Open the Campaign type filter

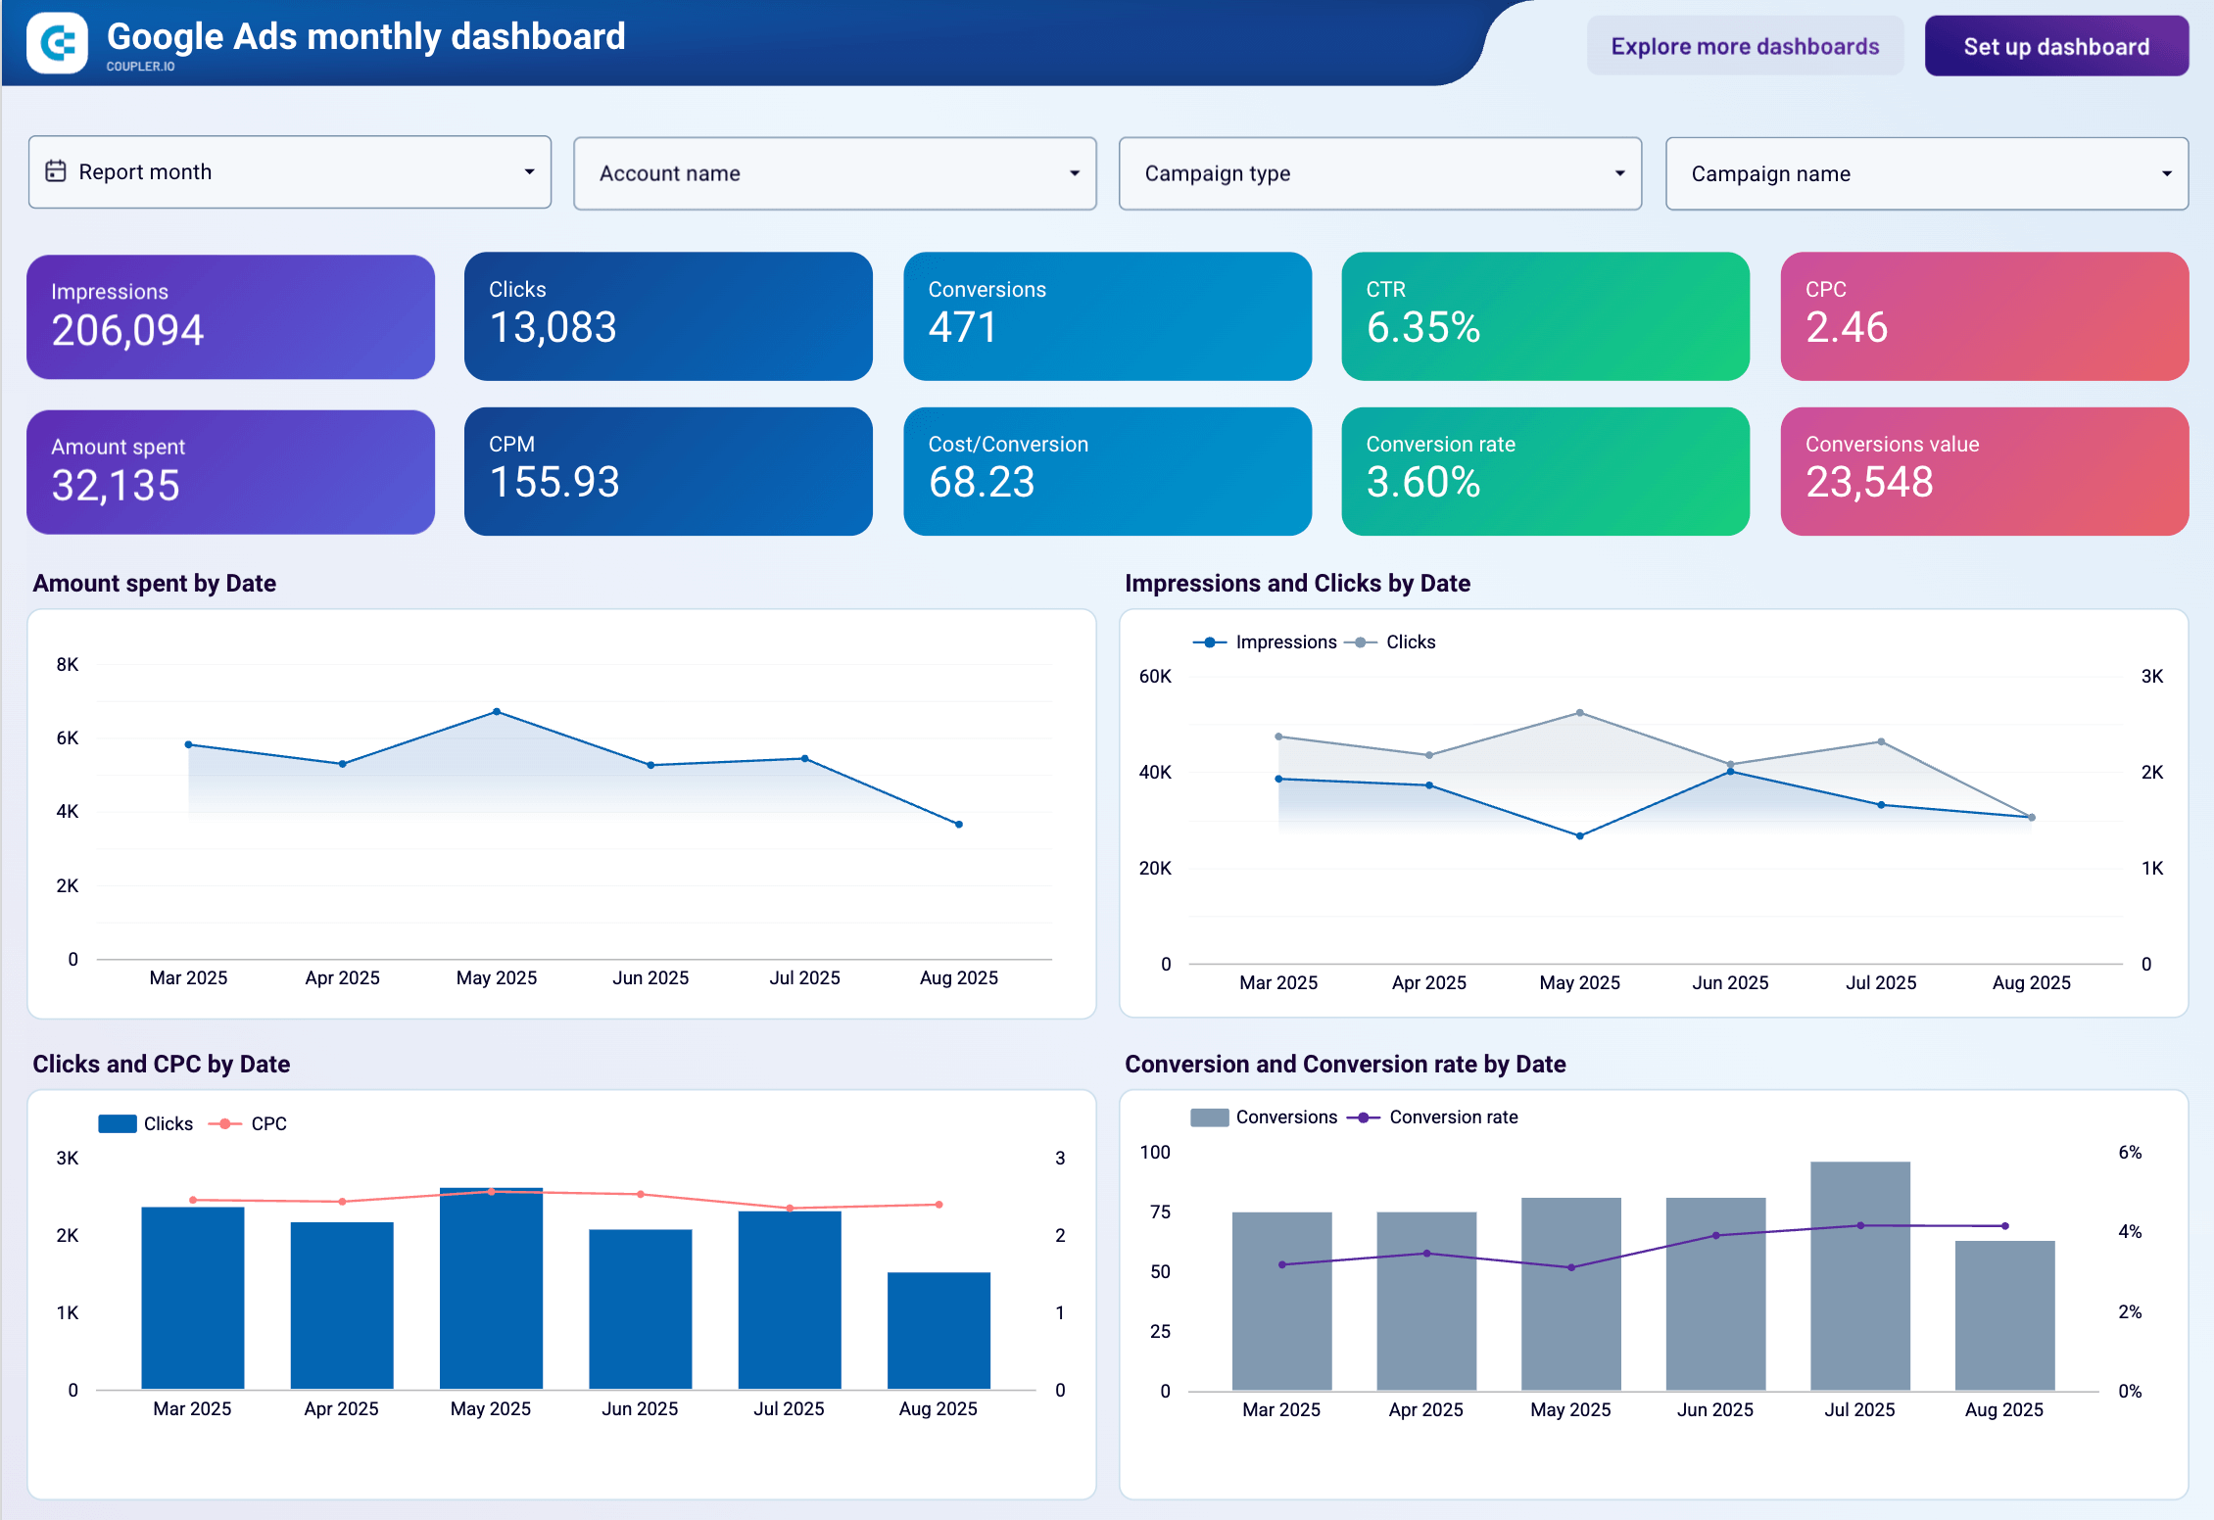tap(1379, 173)
